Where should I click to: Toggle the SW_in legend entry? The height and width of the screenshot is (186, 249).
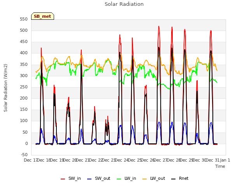pos(71,178)
